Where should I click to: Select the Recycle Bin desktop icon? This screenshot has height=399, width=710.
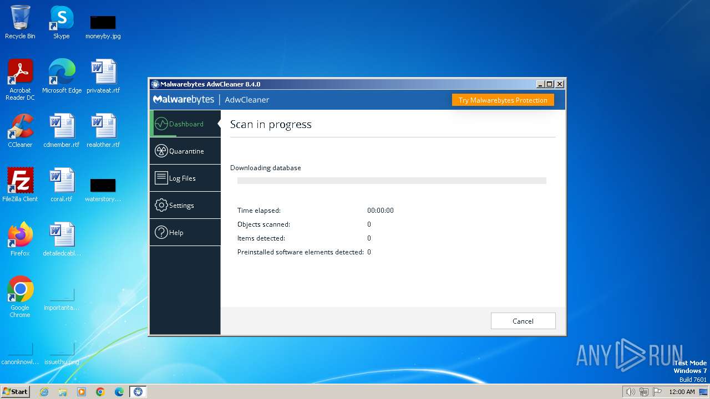20,23
